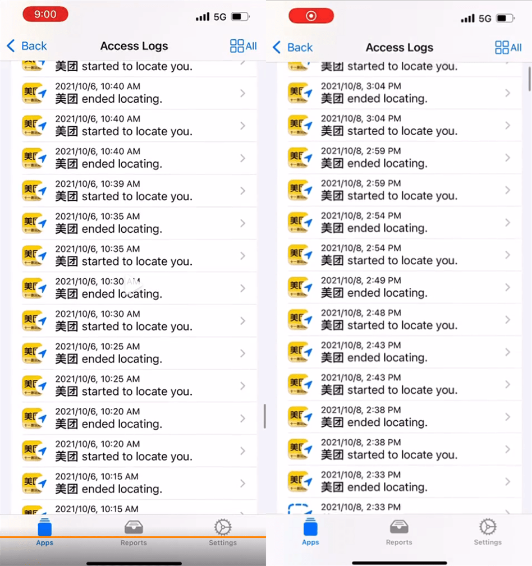
Task: Tap Meituan icon for 10:20 AM started locating
Action: pyautogui.click(x=34, y=450)
